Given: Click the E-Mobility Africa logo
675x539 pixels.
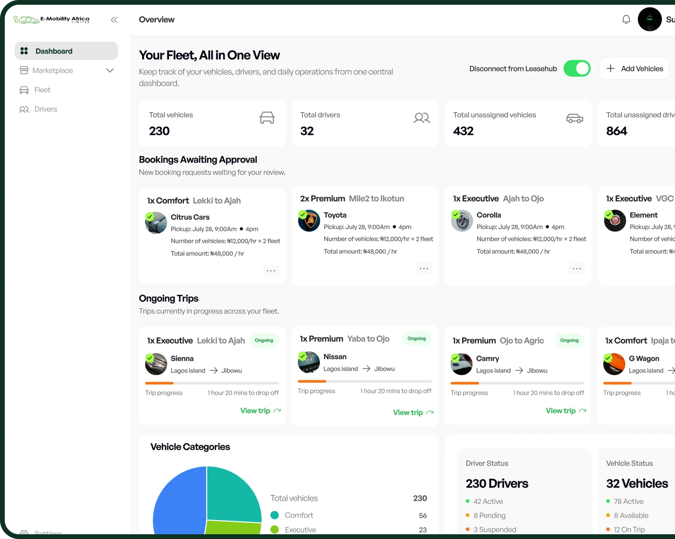Looking at the screenshot, I should (51, 19).
